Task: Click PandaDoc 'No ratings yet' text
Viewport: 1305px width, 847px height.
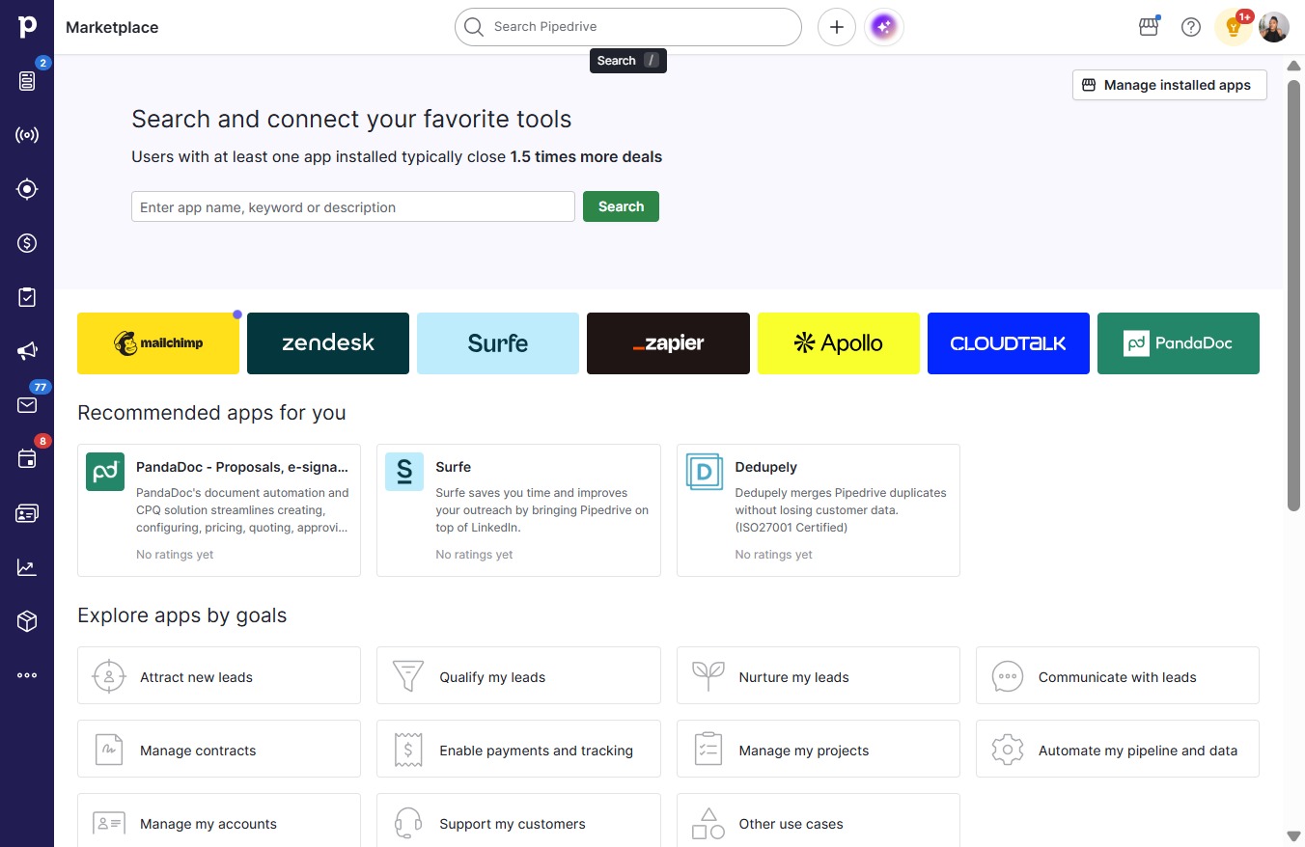Action: [x=175, y=555]
